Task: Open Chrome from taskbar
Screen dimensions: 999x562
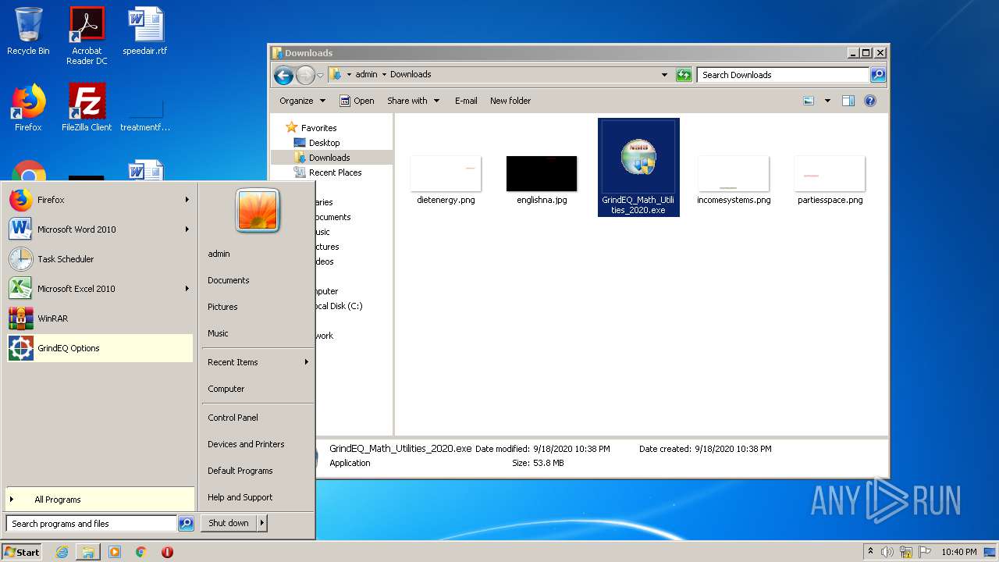Action: (x=140, y=552)
